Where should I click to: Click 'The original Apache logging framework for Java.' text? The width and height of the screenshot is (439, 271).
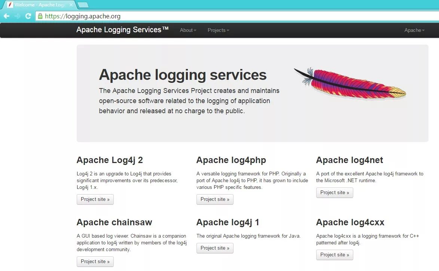pos(249,236)
